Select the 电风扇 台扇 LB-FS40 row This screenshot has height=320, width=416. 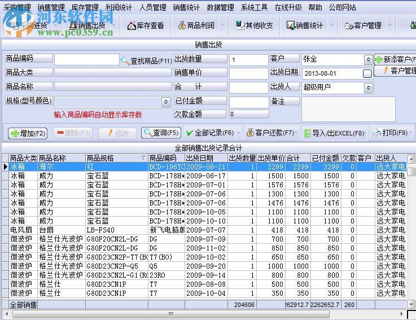pos(204,230)
